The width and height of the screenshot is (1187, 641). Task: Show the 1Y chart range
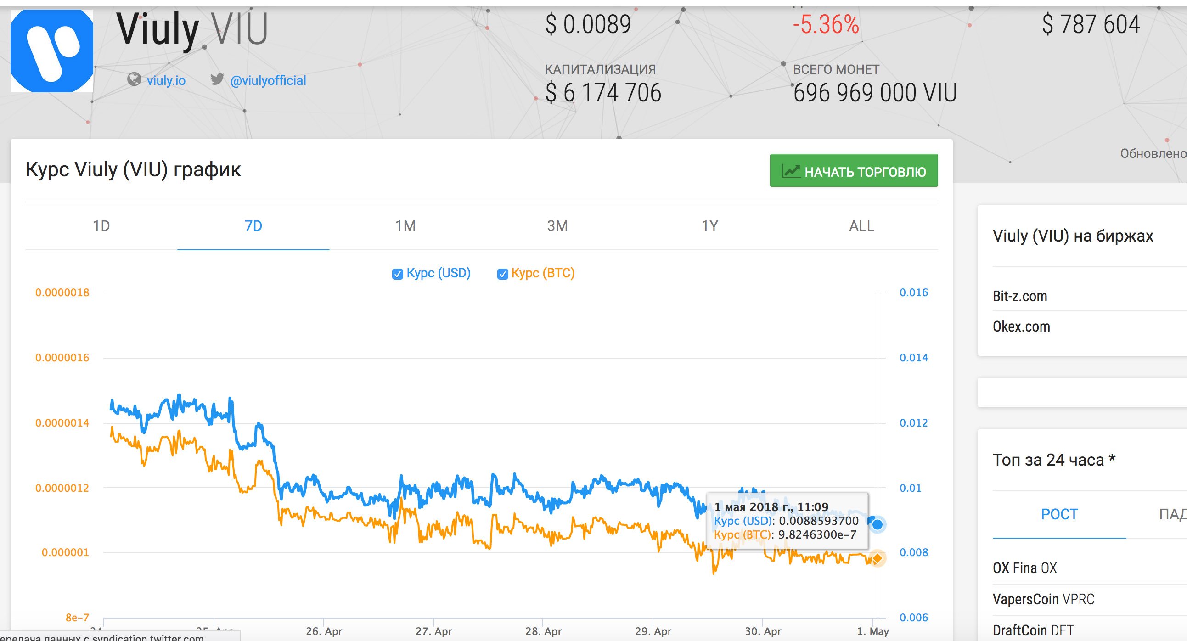(x=709, y=226)
